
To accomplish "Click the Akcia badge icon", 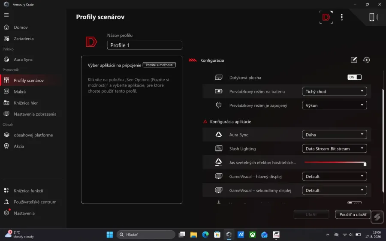I will 6,146.
